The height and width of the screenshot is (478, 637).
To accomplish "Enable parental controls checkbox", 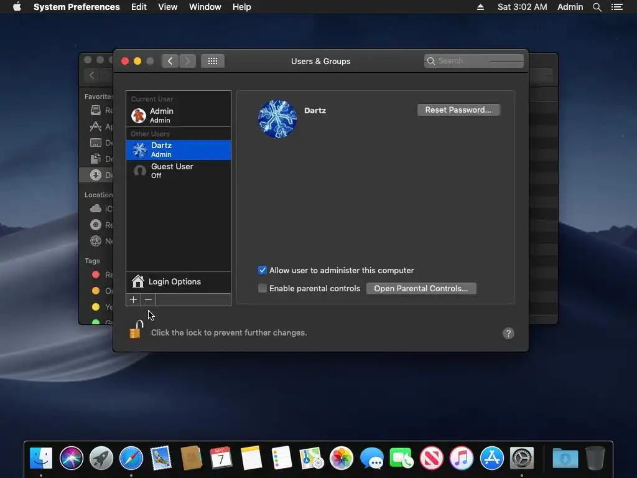I will pos(263,288).
